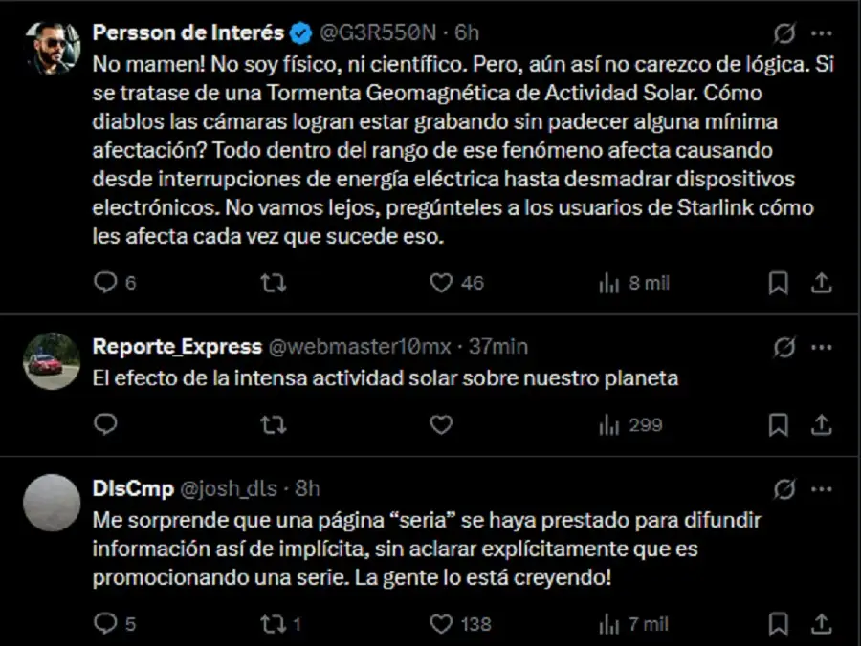The image size is (861, 646).
Task: Bookmark the DlsCmp tweet
Action: pyautogui.click(x=779, y=624)
